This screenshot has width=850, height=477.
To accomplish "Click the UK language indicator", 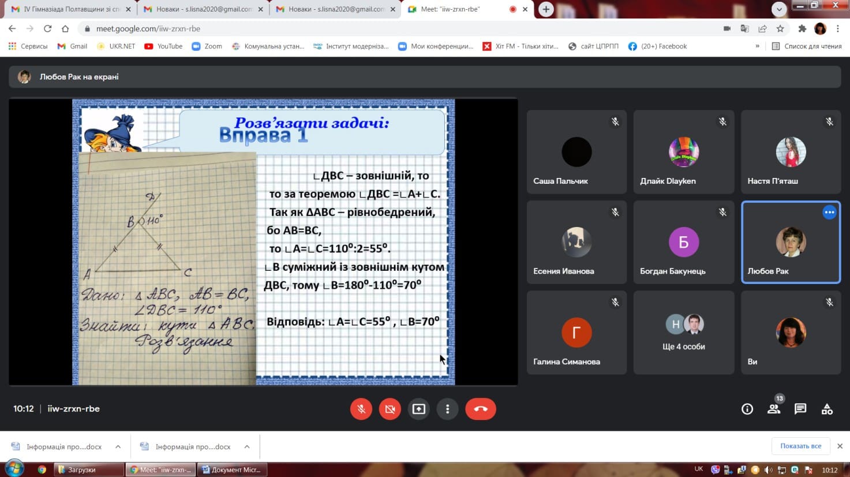I will click(699, 469).
